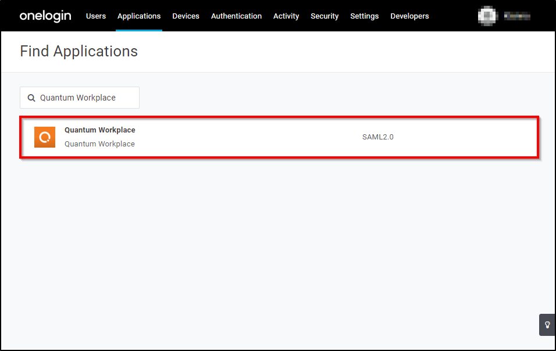Viewport: 556px width, 351px height.
Task: Click the Quantum Workplace app icon
Action: [45, 137]
